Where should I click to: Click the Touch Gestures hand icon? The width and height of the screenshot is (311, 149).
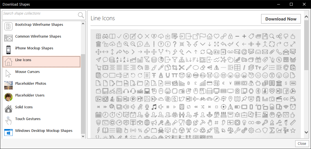point(8,121)
